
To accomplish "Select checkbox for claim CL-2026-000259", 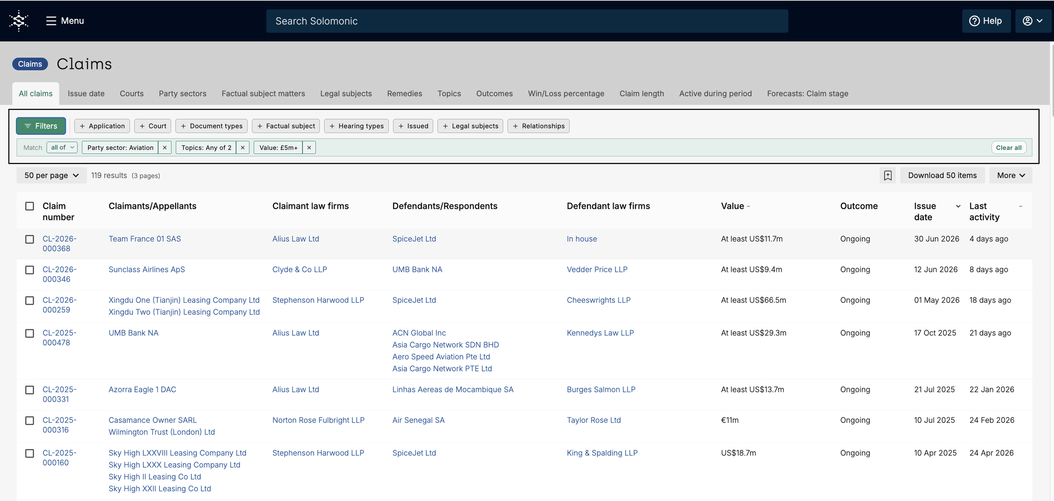I will click(x=30, y=301).
